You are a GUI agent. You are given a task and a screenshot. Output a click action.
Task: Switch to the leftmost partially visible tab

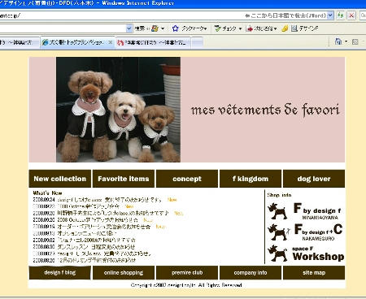(x=20, y=43)
